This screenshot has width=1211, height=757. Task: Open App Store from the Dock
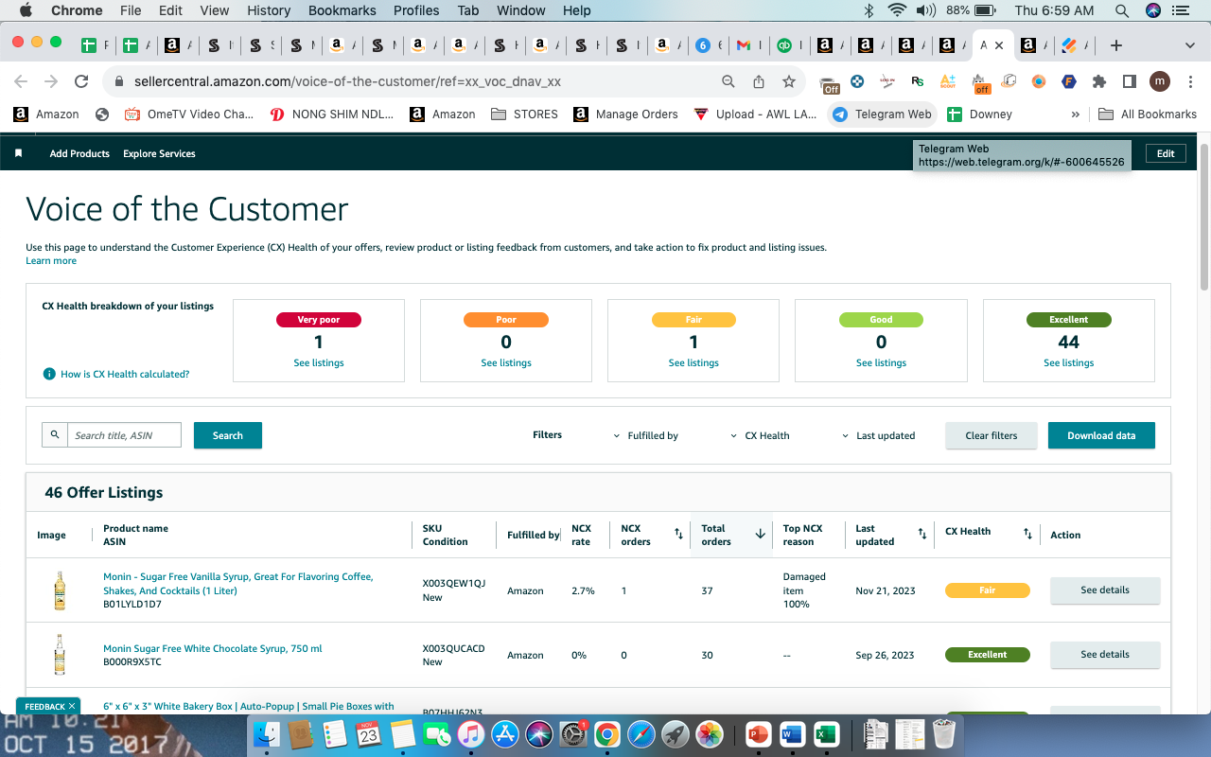pos(505,733)
